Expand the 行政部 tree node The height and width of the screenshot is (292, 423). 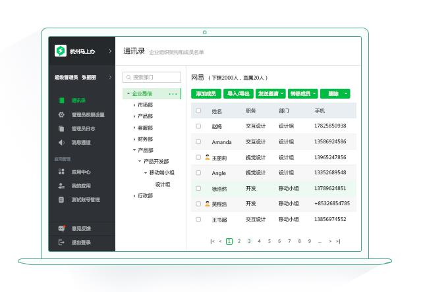click(134, 196)
